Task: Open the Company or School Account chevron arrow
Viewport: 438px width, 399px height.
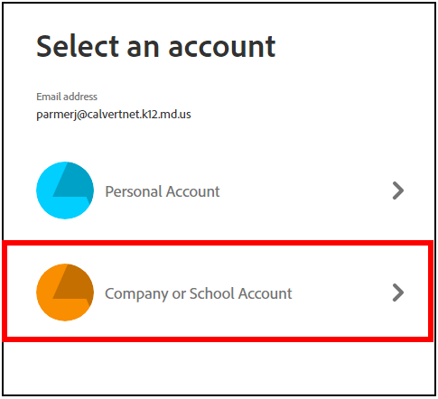Action: point(398,292)
